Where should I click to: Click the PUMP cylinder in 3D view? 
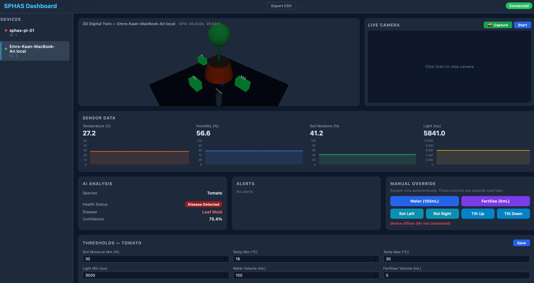coord(219,99)
